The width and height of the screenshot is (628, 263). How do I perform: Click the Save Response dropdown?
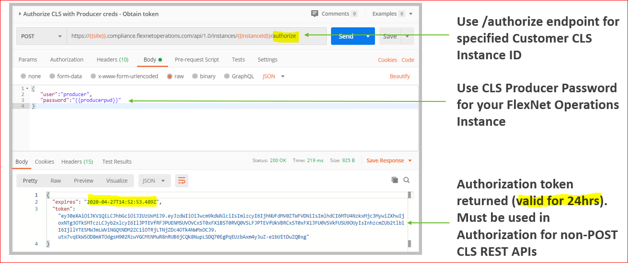(x=389, y=161)
